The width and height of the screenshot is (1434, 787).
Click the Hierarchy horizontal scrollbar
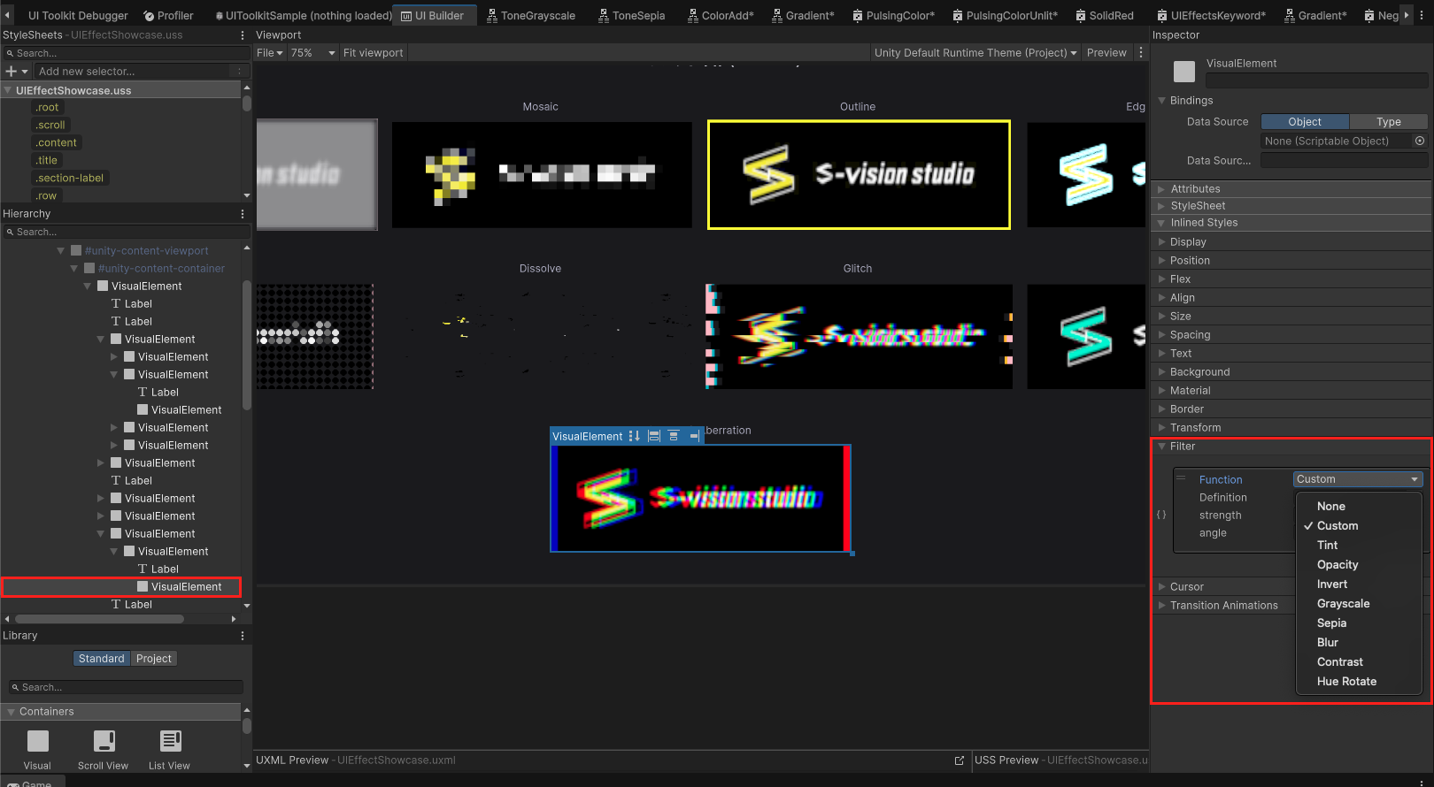pos(99,619)
